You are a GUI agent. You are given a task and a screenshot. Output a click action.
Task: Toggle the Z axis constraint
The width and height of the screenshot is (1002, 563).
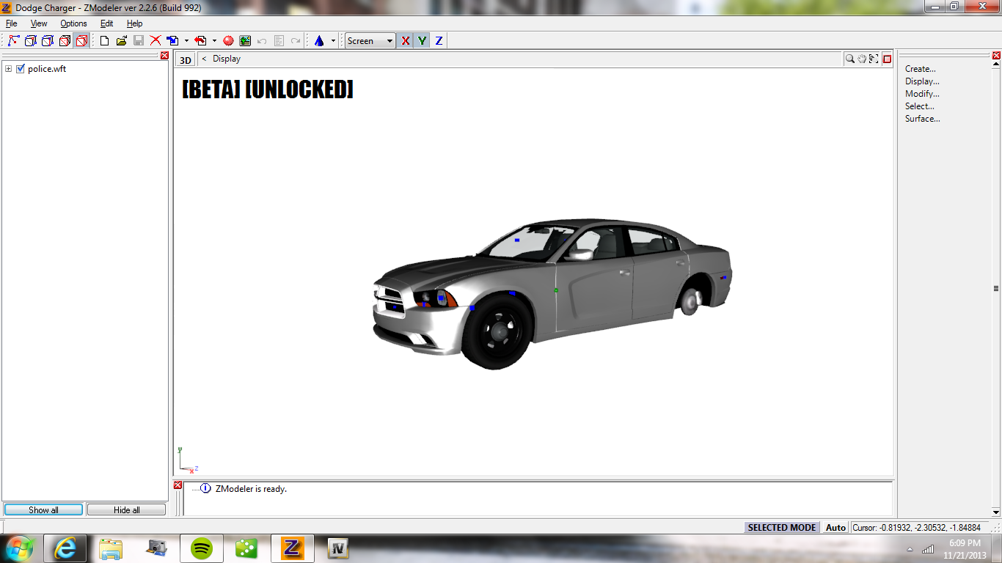point(439,41)
